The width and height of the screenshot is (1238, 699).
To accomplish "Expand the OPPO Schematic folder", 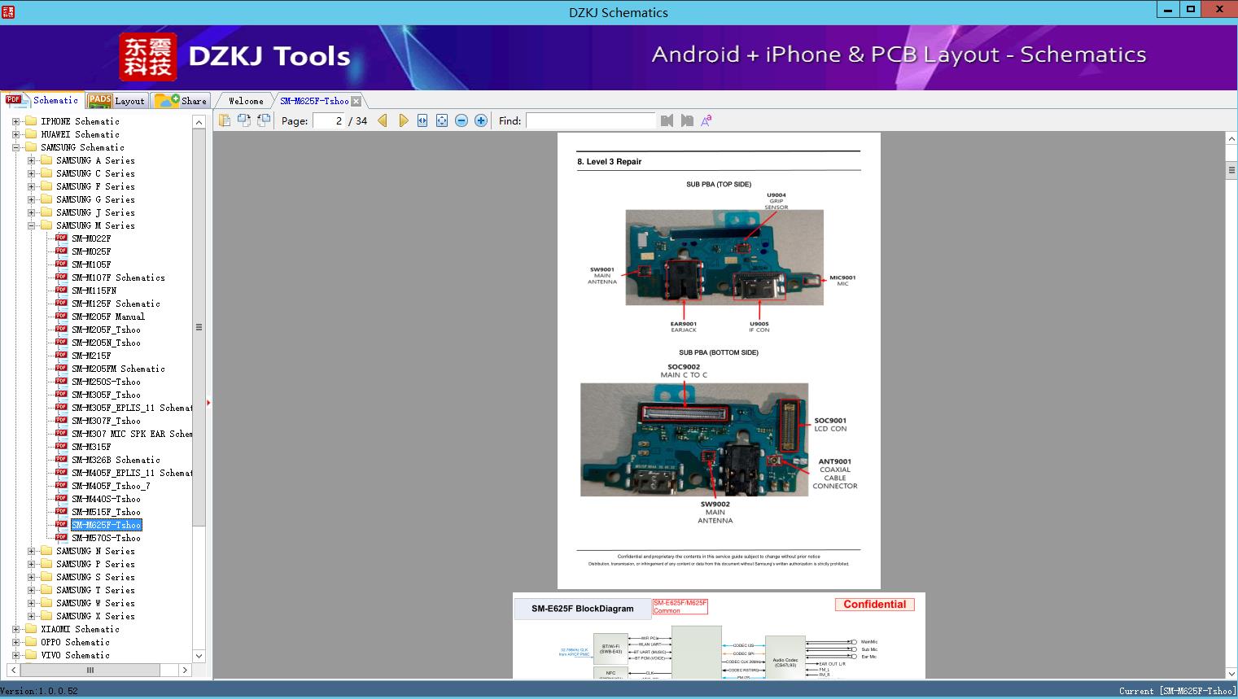I will 15,642.
